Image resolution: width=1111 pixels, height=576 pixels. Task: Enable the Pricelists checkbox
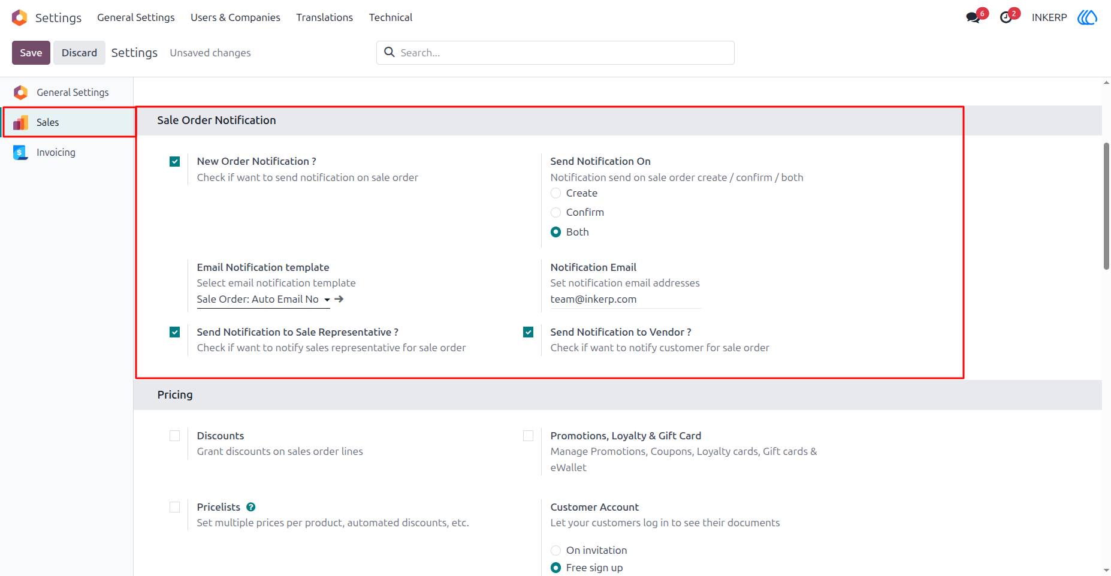(x=175, y=507)
